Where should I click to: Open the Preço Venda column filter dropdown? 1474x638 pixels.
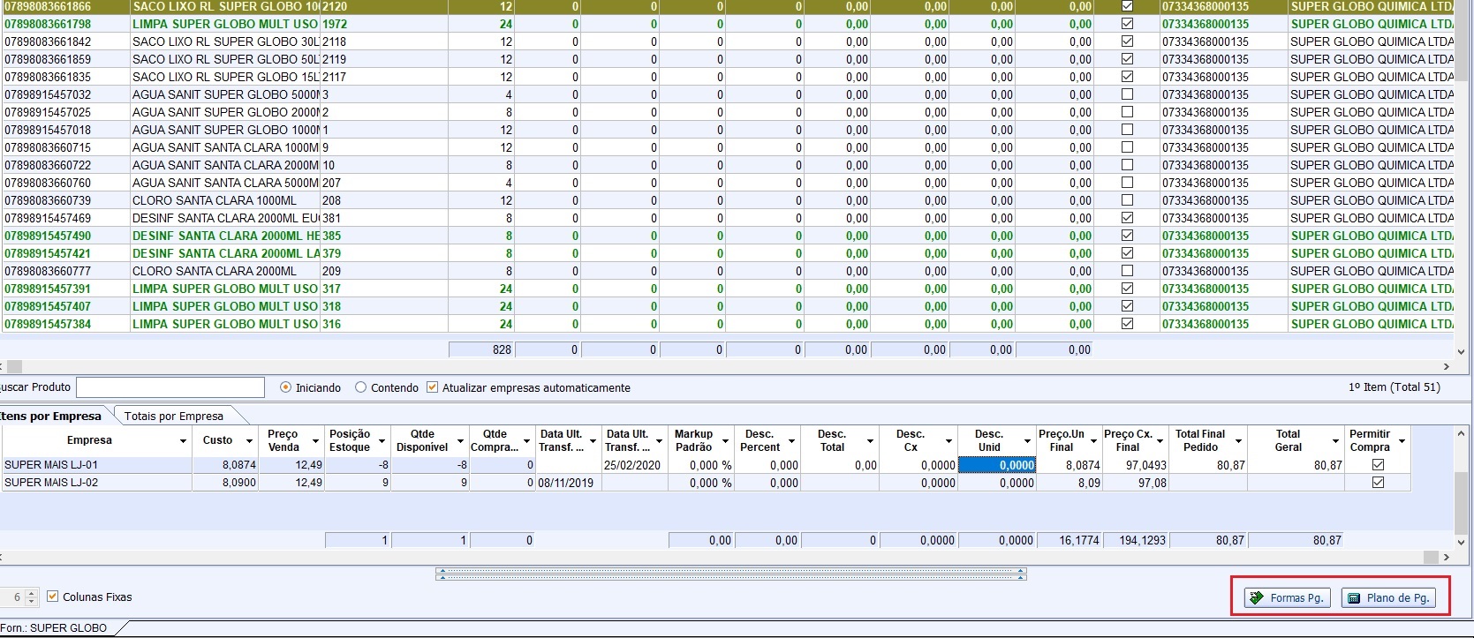[x=315, y=440]
